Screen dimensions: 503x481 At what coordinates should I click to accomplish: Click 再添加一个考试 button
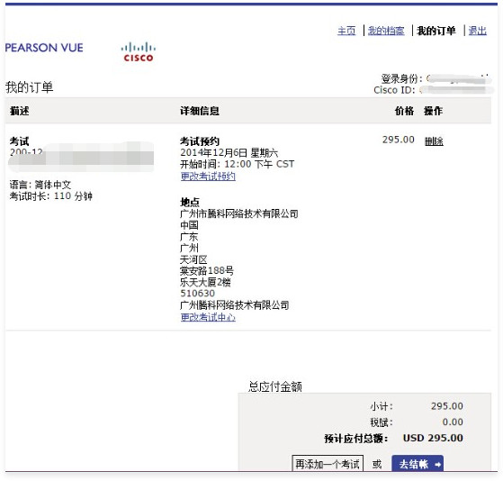(328, 464)
